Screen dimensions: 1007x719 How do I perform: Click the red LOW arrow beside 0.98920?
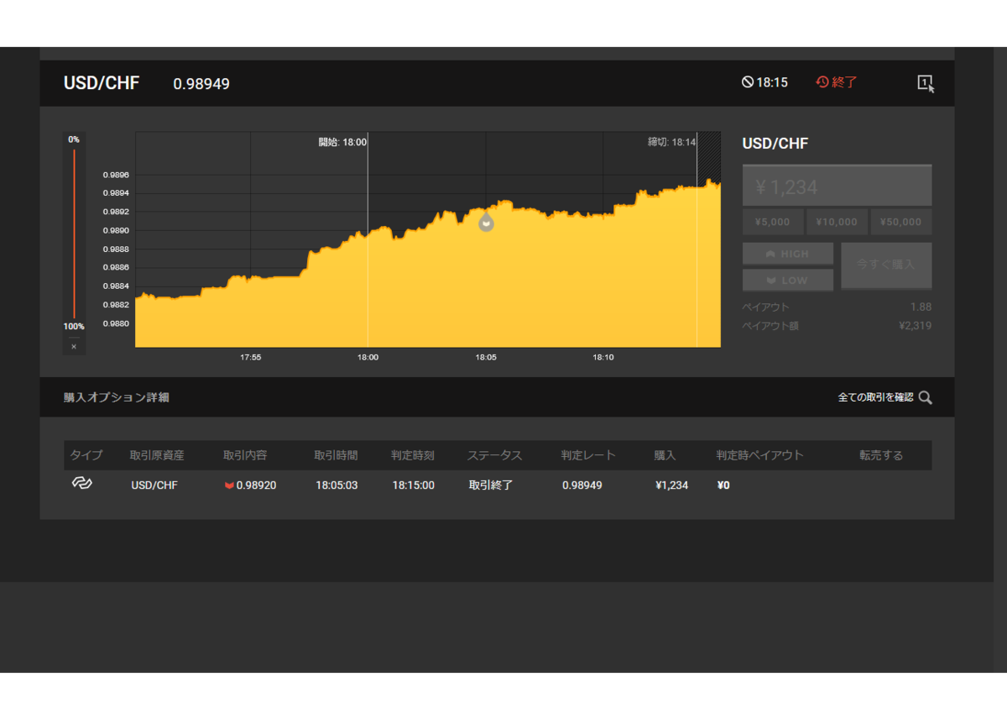229,485
